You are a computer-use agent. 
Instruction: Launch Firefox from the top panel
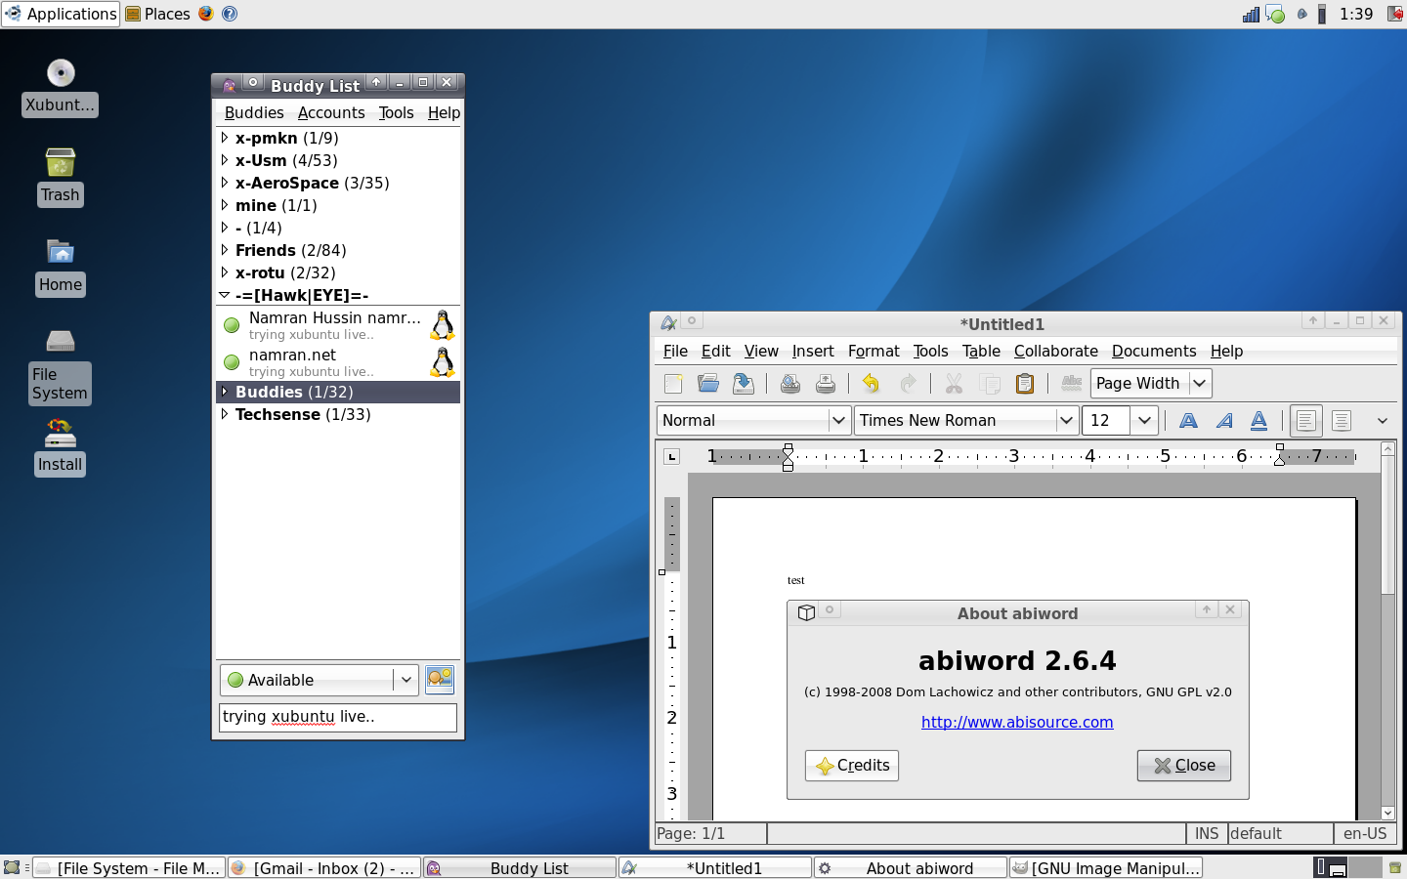[x=206, y=14]
